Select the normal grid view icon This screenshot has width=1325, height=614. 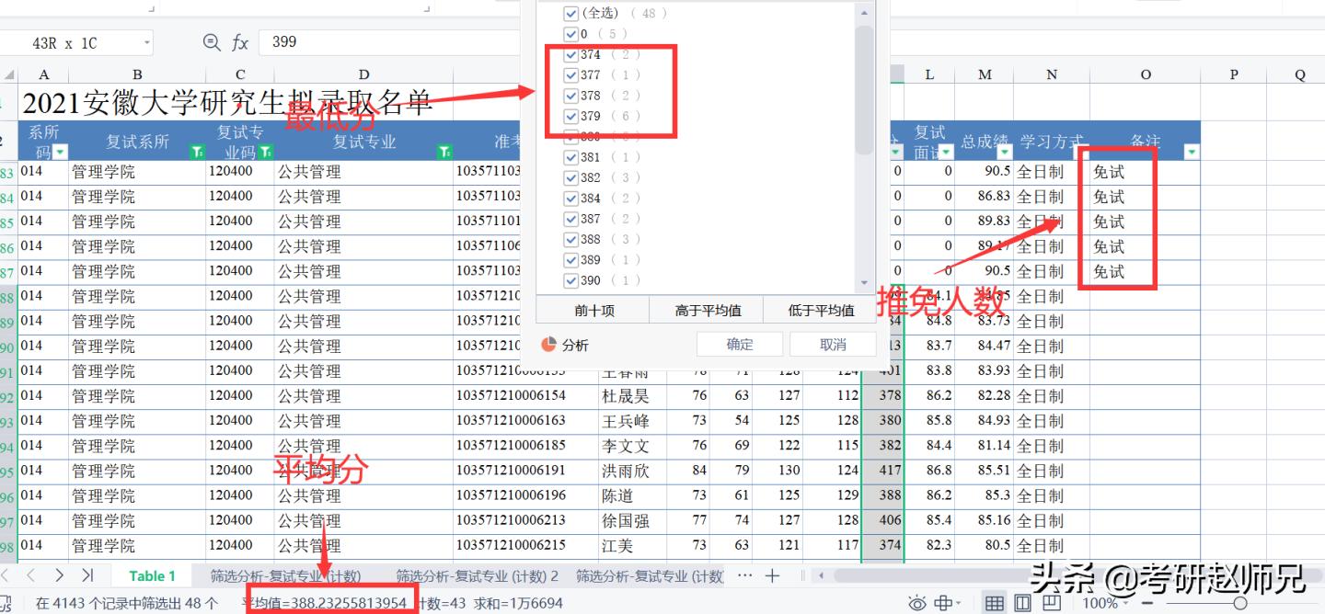point(995,602)
